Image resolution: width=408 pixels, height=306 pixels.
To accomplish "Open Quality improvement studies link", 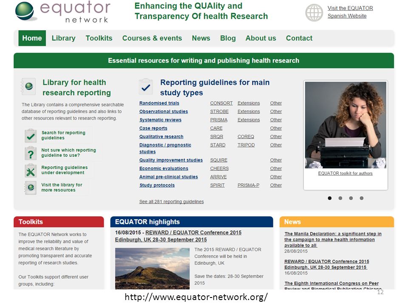I will point(171,160).
